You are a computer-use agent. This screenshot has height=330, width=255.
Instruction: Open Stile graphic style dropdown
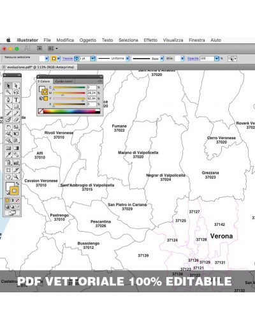182,59
